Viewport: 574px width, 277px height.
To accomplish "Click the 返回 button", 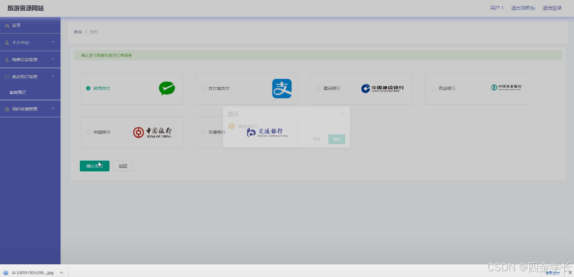I will pyautogui.click(x=123, y=166).
